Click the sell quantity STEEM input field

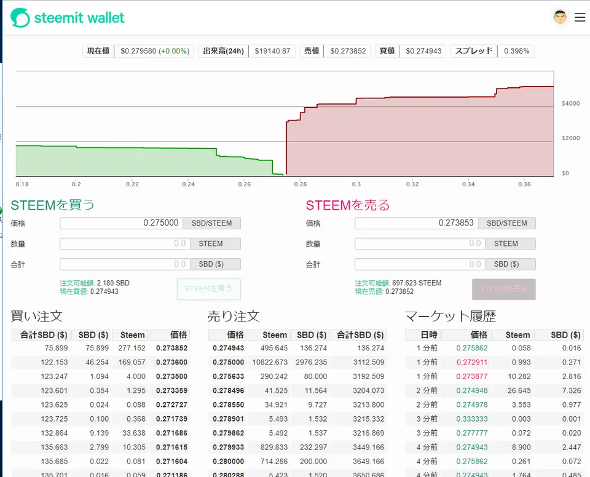point(420,243)
